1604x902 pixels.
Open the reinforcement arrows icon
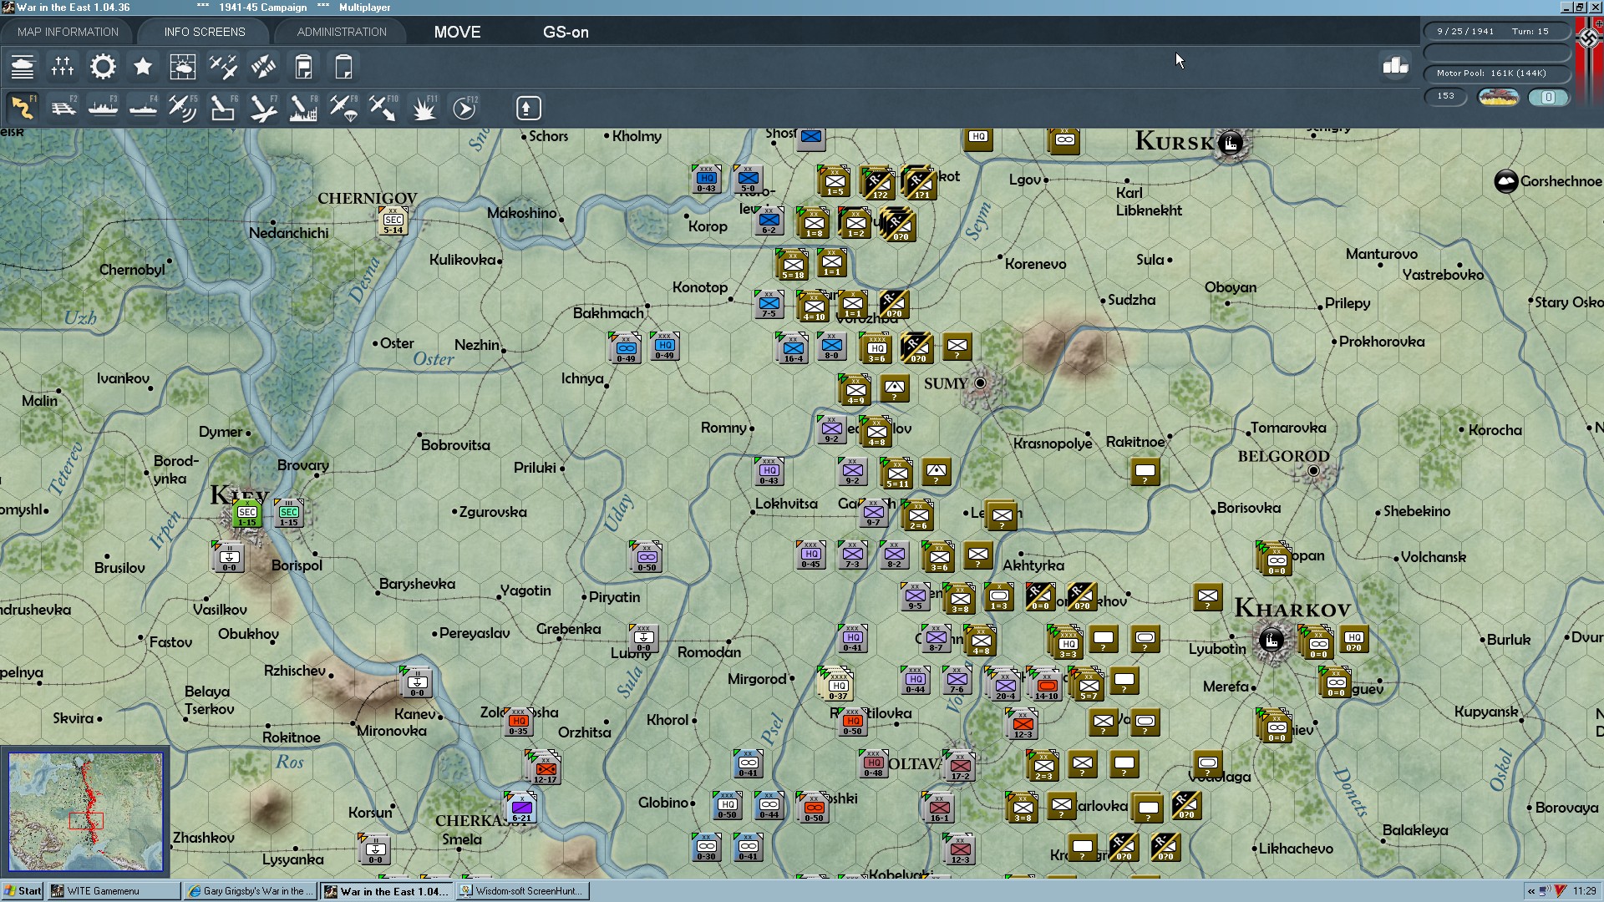point(263,67)
